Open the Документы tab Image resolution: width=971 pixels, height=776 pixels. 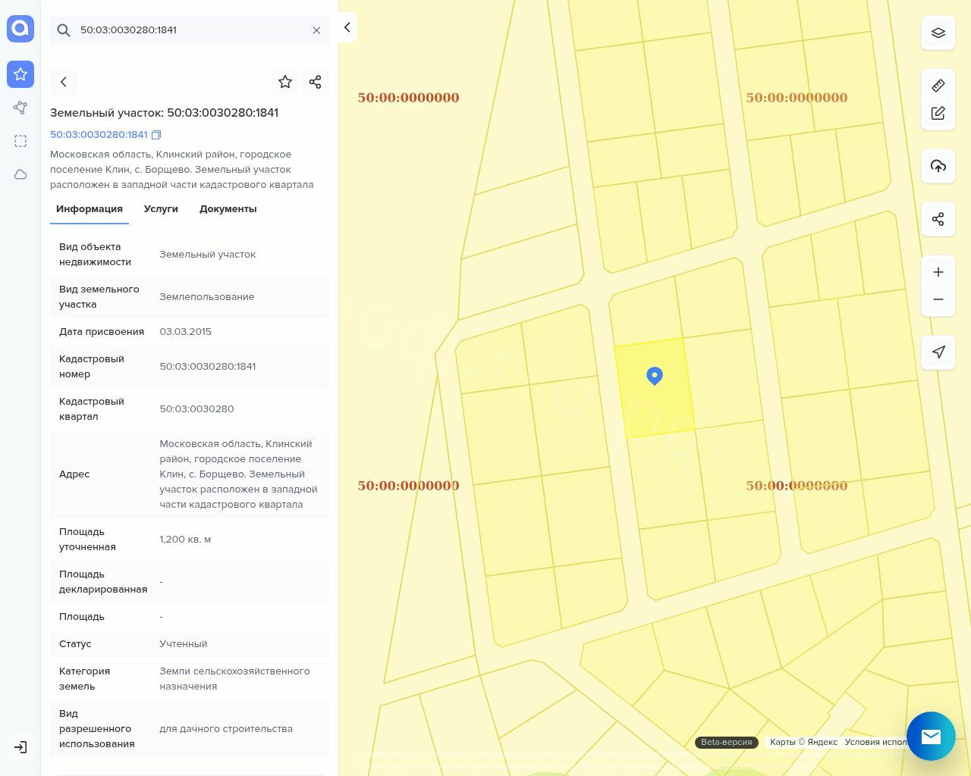pyautogui.click(x=228, y=209)
